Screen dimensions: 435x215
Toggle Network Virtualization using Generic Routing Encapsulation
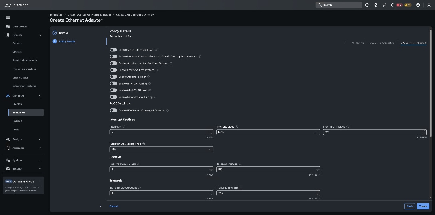[113, 57]
